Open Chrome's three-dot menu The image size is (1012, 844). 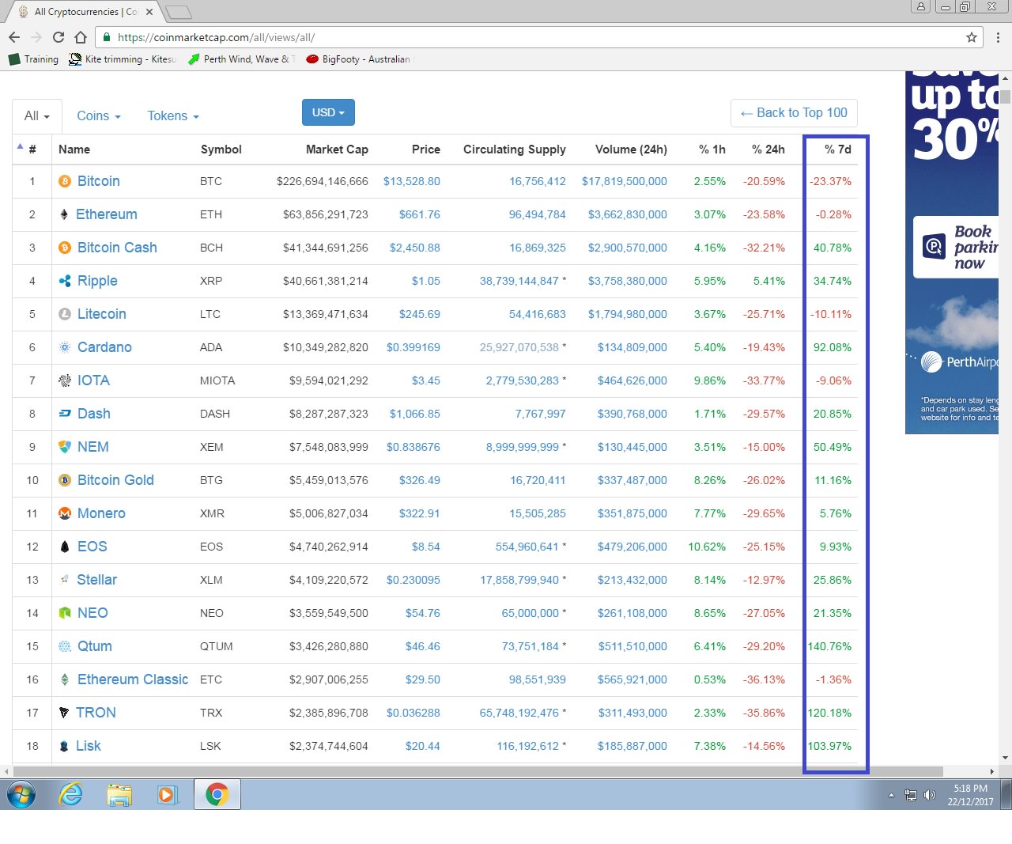998,37
